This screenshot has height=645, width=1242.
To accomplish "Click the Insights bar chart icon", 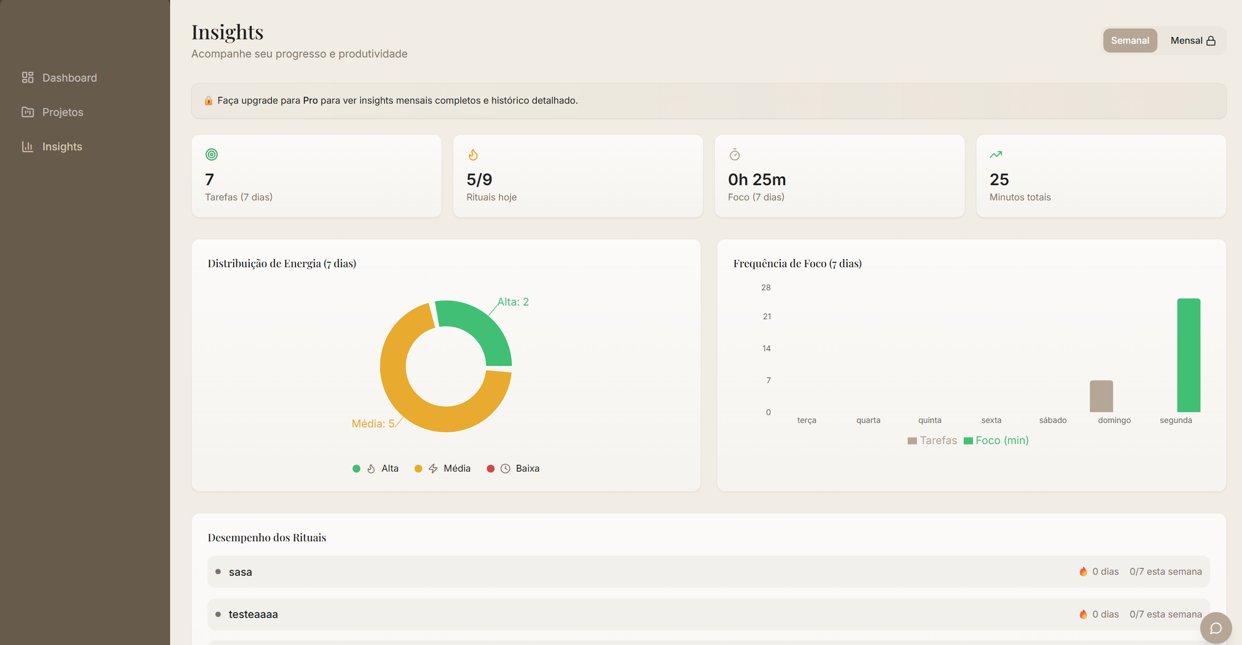I will tap(28, 146).
